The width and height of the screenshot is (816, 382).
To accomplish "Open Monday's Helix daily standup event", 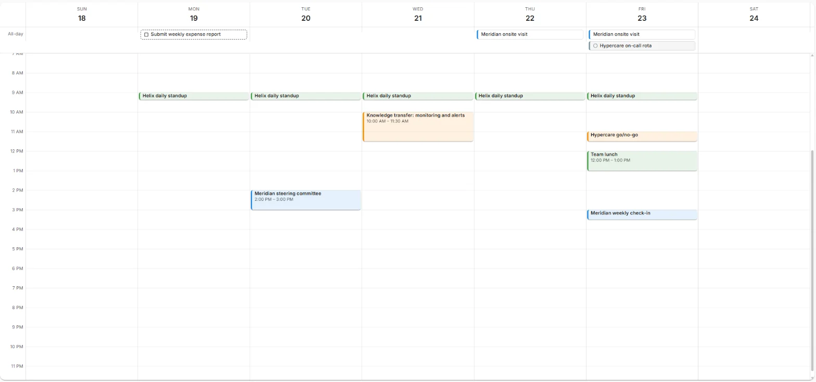I will (x=194, y=96).
